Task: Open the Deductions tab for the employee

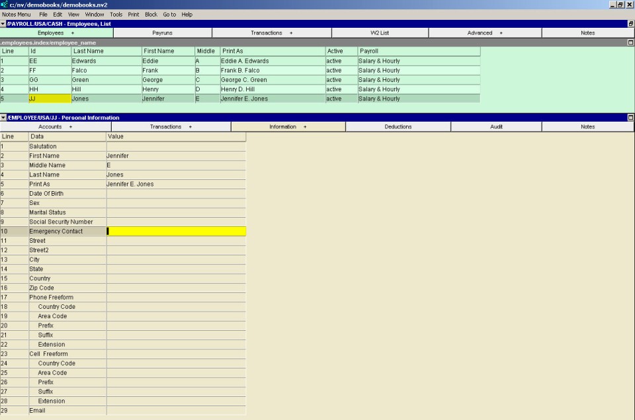Action: [398, 126]
